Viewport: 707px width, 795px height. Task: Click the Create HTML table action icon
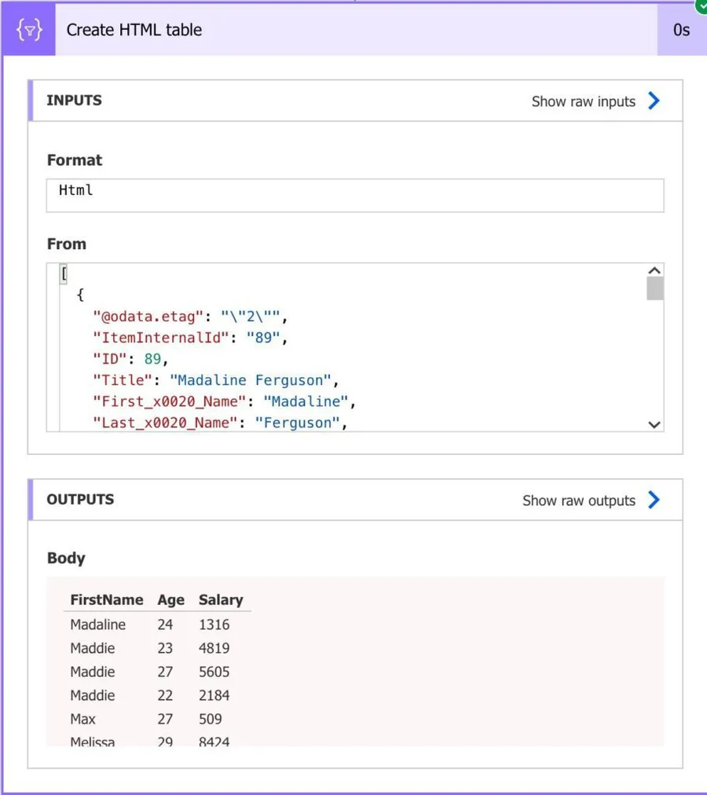pyautogui.click(x=28, y=30)
